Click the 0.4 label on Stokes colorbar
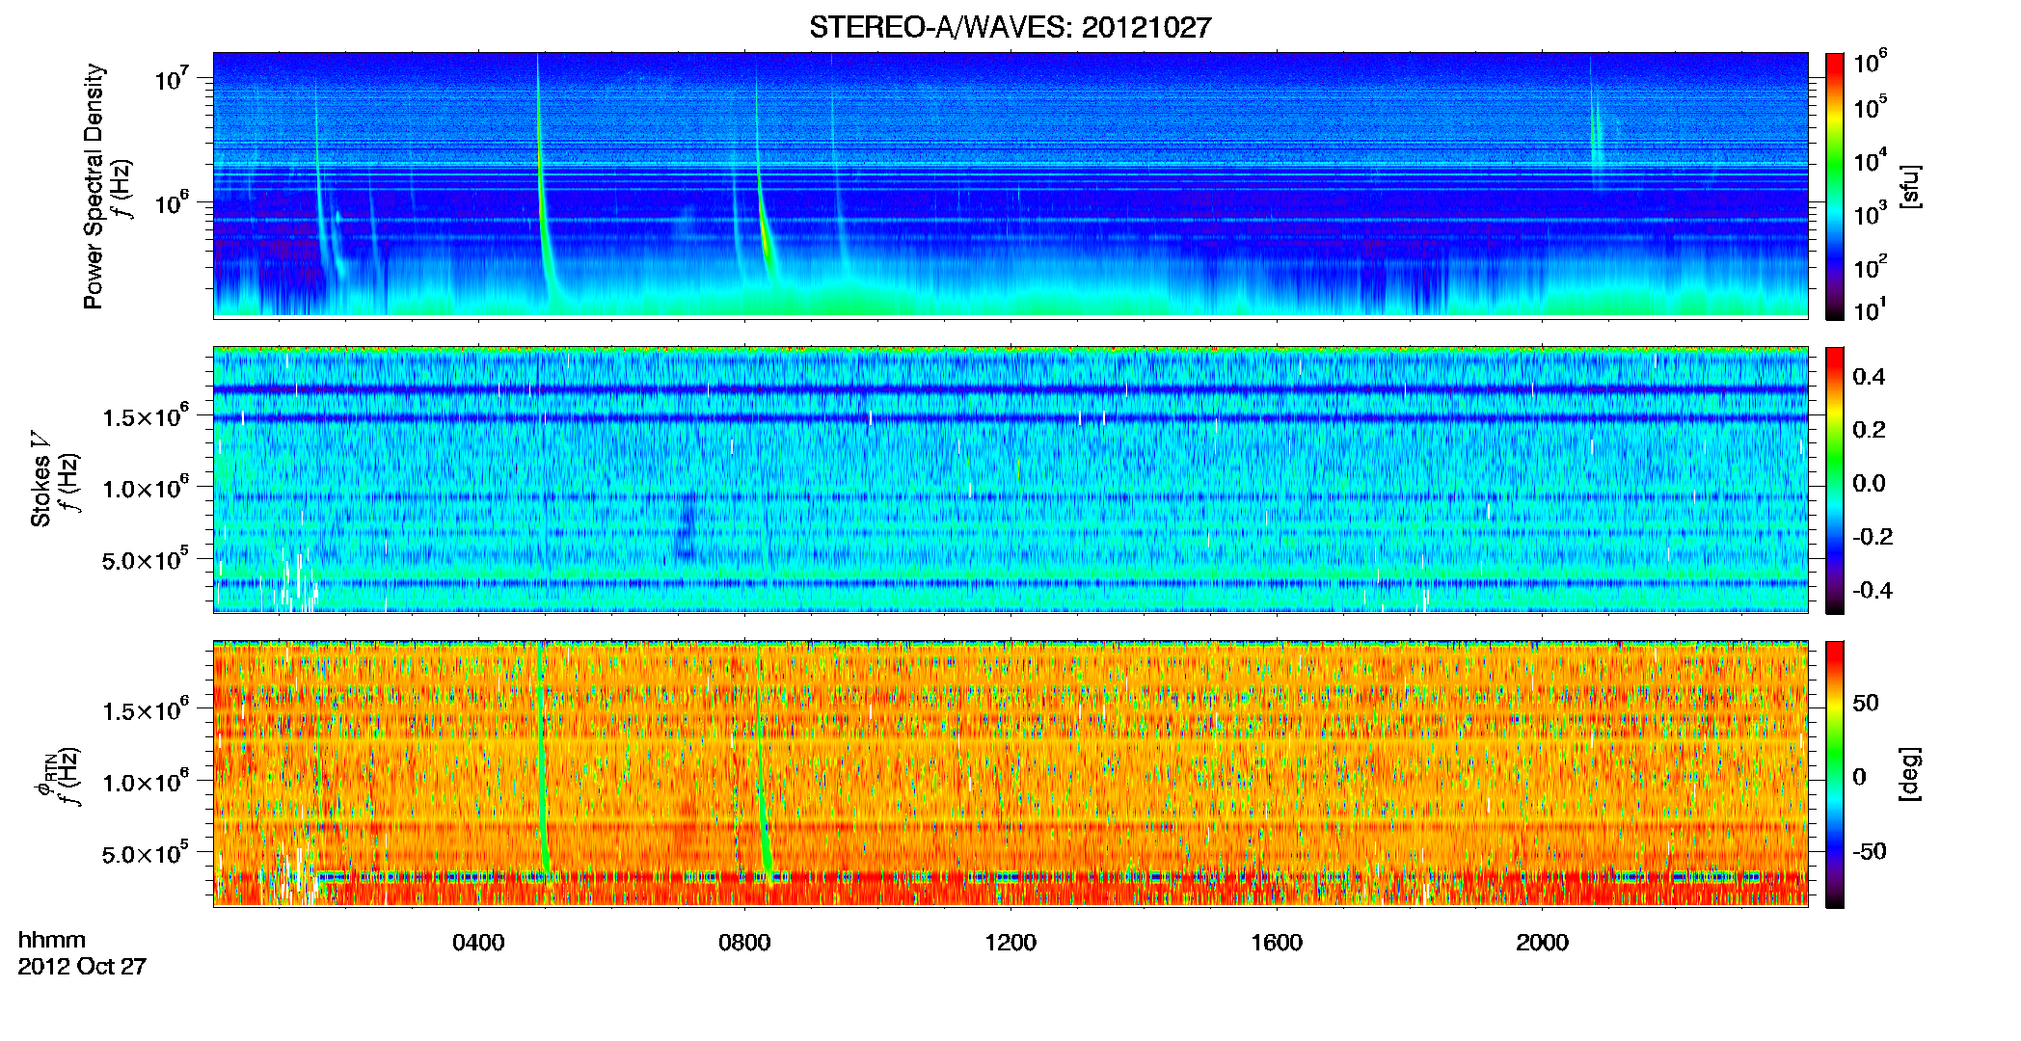The height and width of the screenshot is (1041, 2021). [1869, 377]
